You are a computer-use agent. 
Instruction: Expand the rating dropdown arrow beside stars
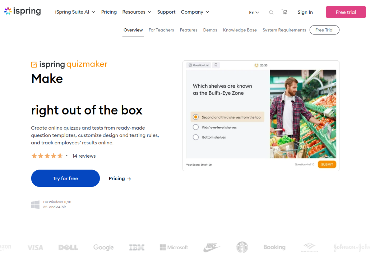[x=66, y=156]
